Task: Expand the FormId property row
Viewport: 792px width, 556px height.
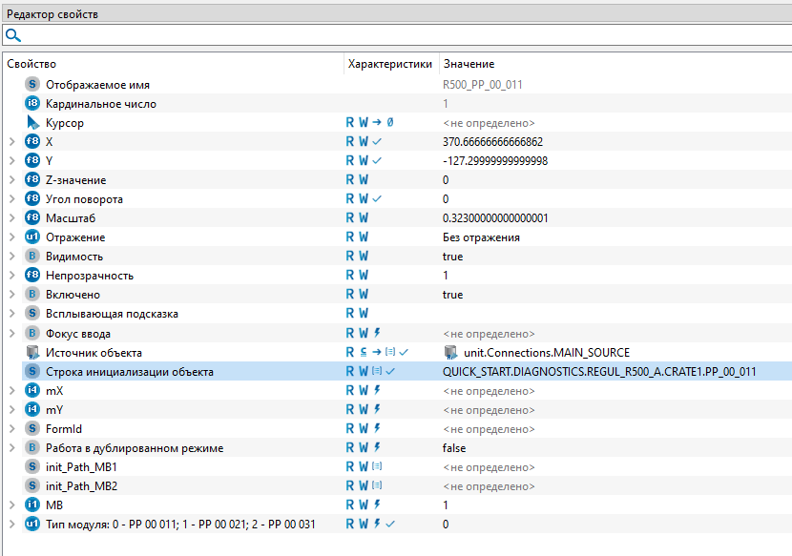Action: click(x=11, y=428)
